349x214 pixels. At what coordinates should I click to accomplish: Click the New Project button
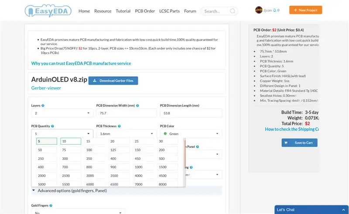point(306,10)
